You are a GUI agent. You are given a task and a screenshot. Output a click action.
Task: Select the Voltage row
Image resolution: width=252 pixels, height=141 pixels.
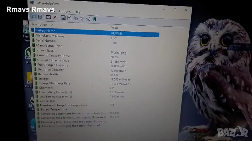[x=43, y=79]
